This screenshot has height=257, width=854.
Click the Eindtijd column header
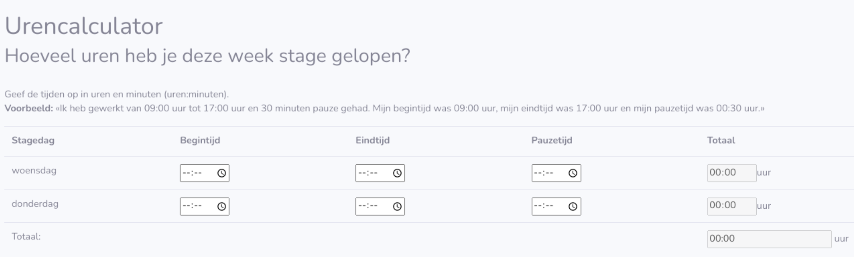[x=373, y=141]
